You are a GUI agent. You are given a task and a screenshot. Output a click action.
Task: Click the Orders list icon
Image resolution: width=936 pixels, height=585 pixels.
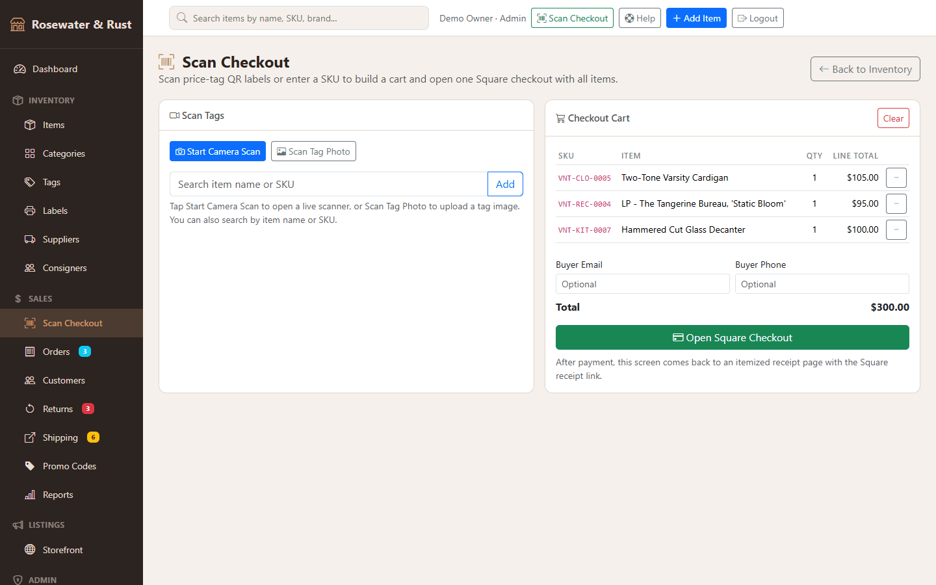tap(30, 352)
